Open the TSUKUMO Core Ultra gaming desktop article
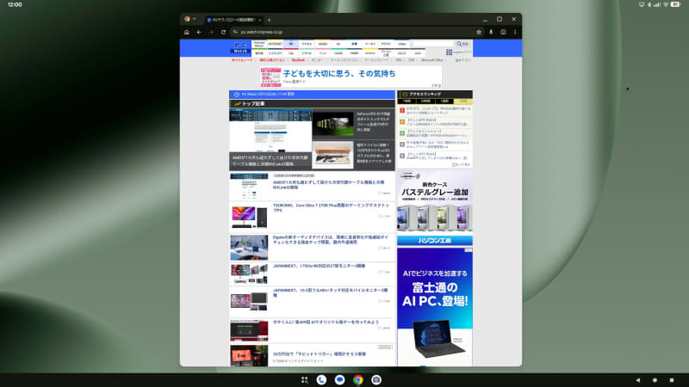This screenshot has width=689, height=387. pos(331,207)
